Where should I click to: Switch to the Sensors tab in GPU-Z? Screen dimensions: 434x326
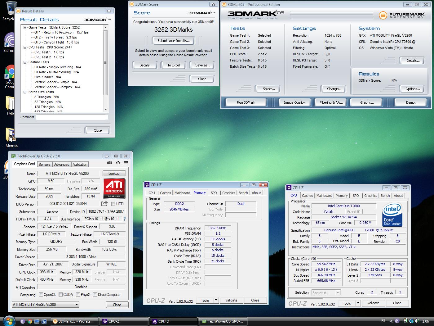click(44, 165)
